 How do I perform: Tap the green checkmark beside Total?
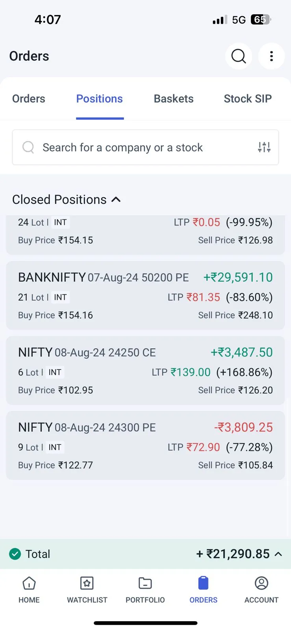[x=15, y=554]
